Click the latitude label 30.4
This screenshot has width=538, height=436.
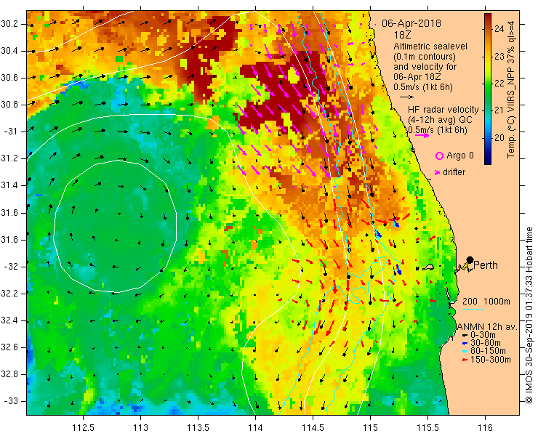(x=9, y=51)
